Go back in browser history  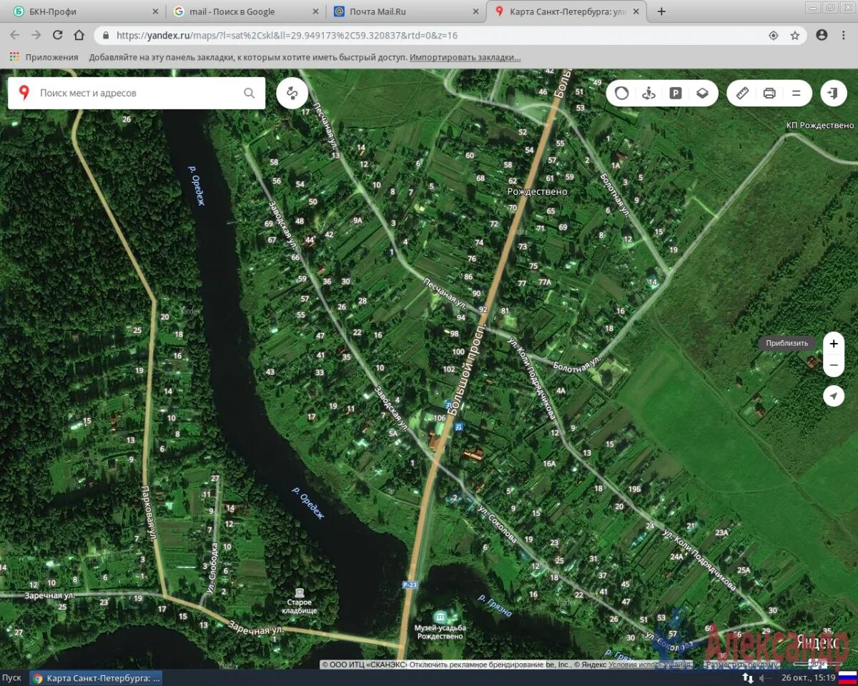[15, 35]
